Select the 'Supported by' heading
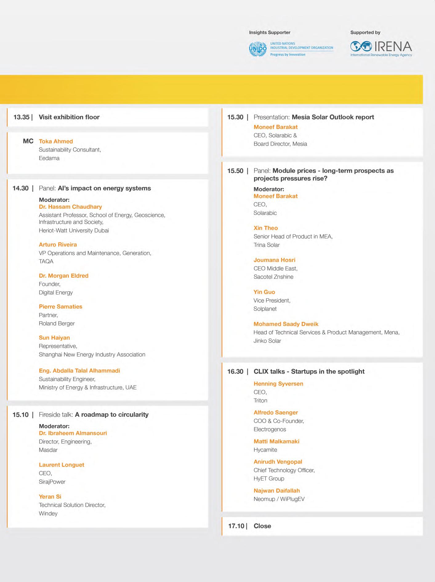 click(x=365, y=32)
